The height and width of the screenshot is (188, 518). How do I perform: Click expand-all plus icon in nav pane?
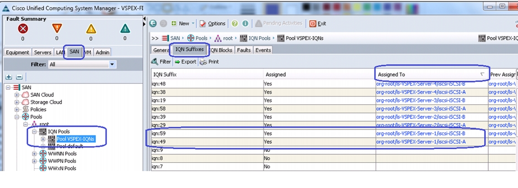(x=9, y=77)
